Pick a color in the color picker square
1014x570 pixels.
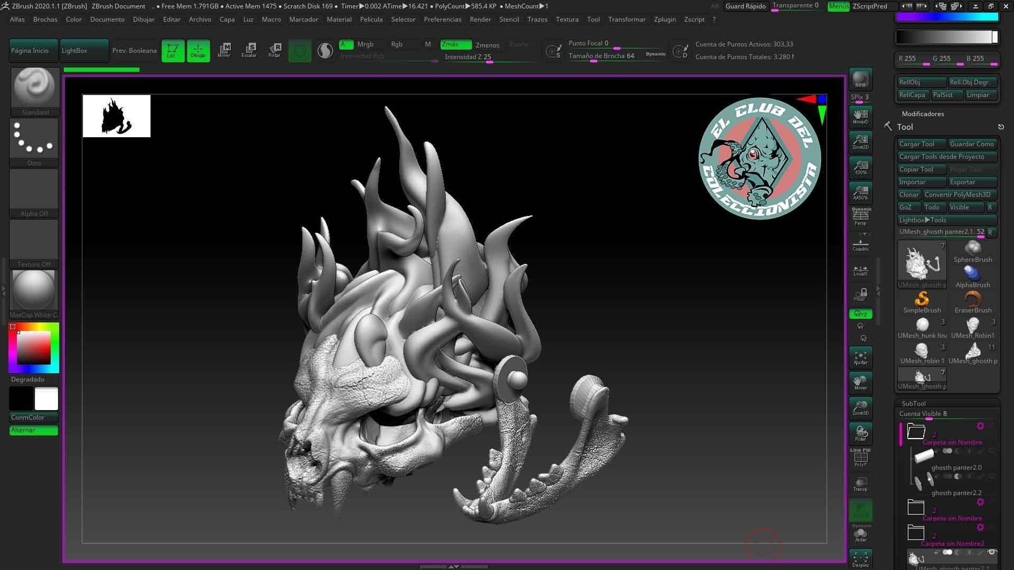pos(34,348)
